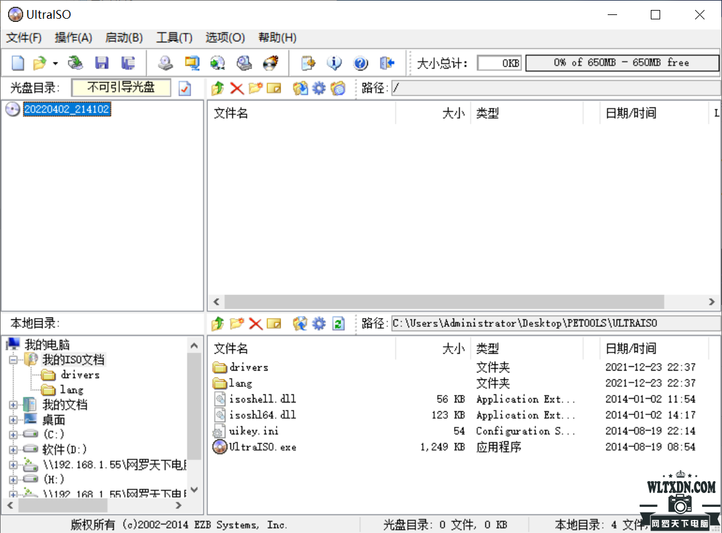Image resolution: width=722 pixels, height=533 pixels.
Task: Expand the (H:) drive node
Action: click(x=13, y=479)
